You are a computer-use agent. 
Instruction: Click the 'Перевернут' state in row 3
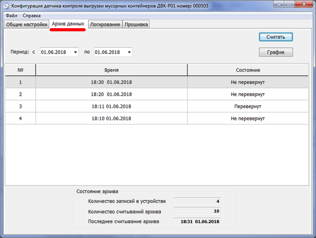[248, 106]
